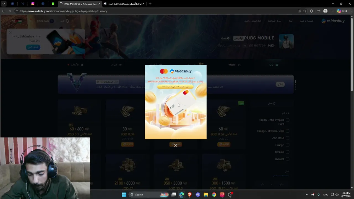Open the AR language and region selector
Viewport: 354px width, 199px height.
17,21
